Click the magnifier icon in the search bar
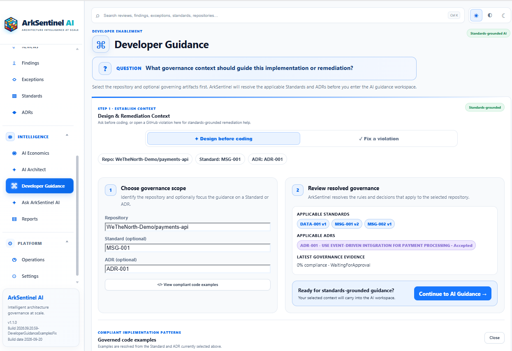Screen dimensions: 512x351 [x=97, y=16]
